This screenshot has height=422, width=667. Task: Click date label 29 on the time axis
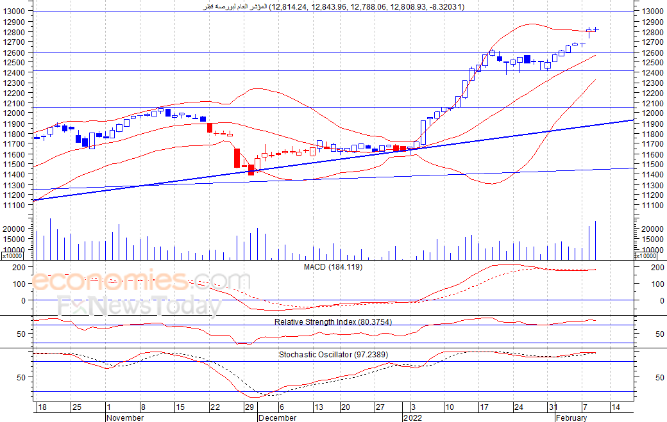coord(249,407)
